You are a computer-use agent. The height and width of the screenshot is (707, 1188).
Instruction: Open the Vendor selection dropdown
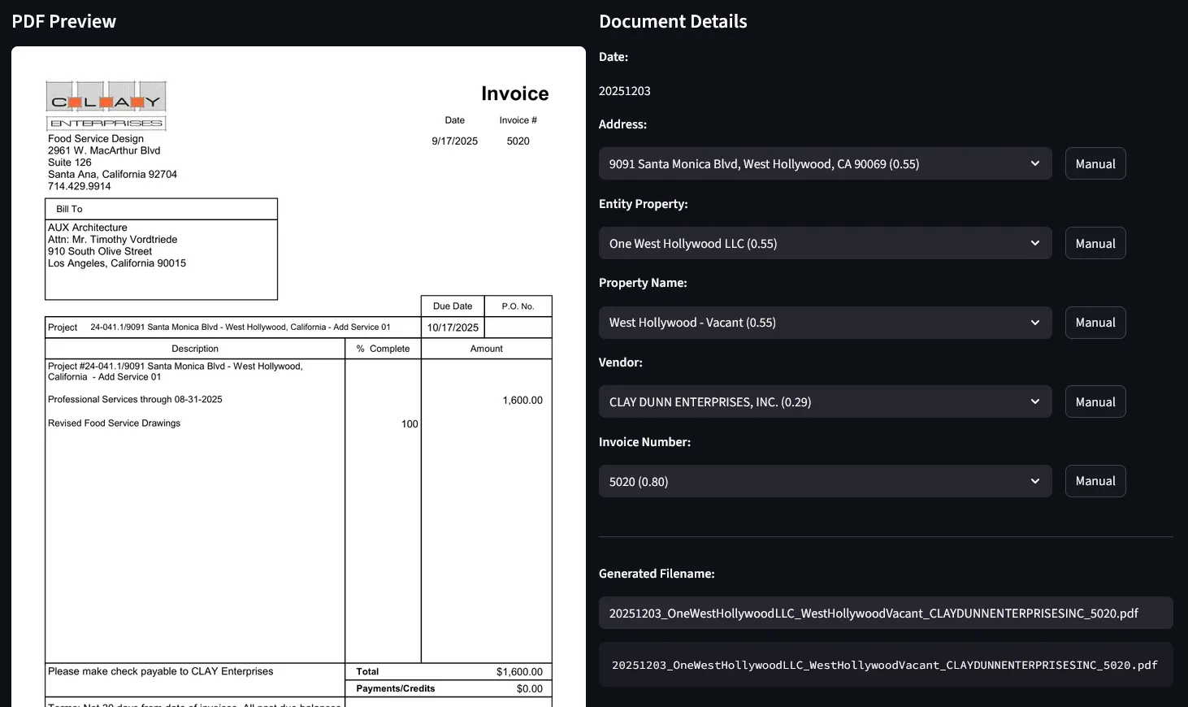pyautogui.click(x=824, y=401)
